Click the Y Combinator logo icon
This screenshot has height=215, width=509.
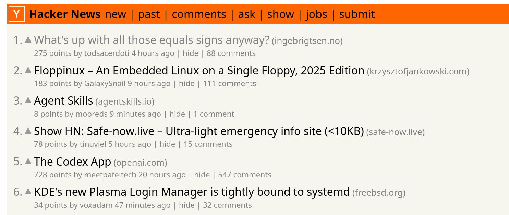[x=16, y=14]
